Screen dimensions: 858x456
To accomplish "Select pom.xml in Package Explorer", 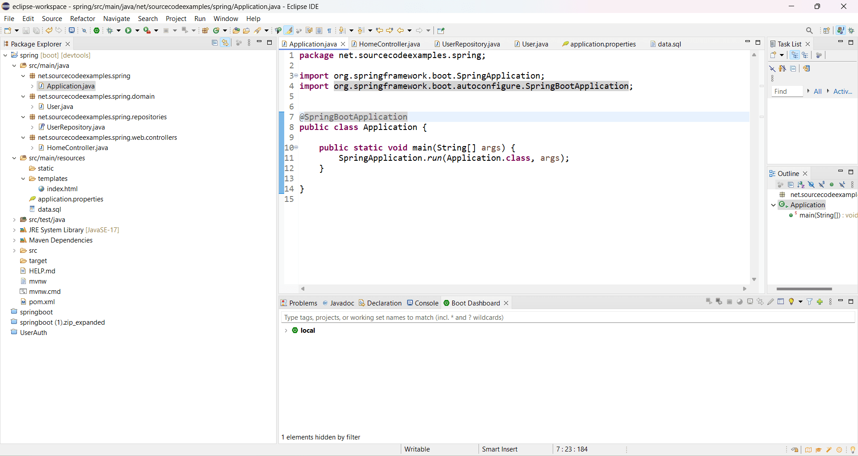I will click(42, 302).
